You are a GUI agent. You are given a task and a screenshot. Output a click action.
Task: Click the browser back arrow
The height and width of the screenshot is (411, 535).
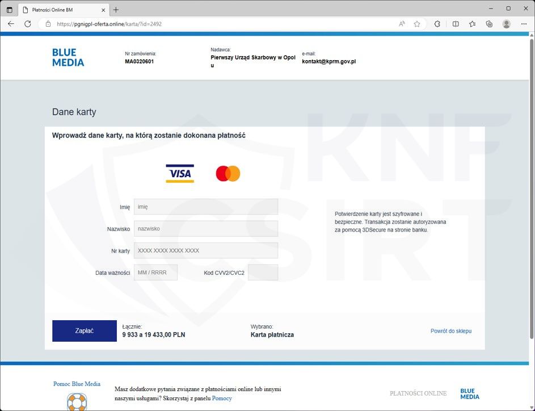click(x=11, y=24)
